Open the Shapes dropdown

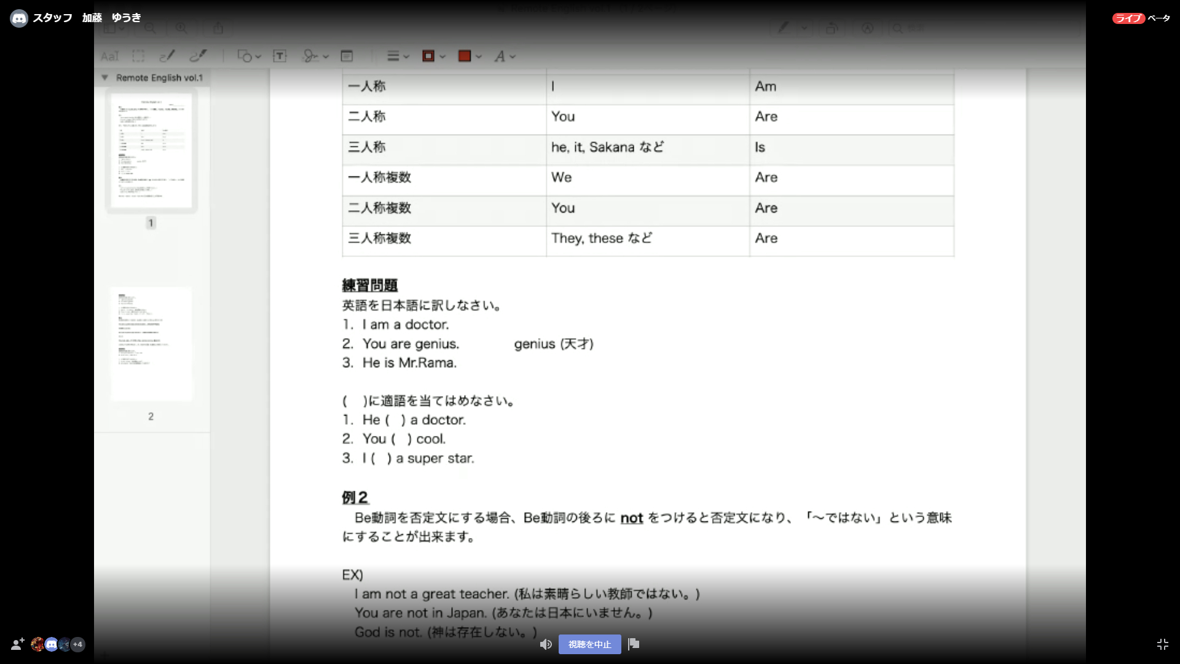click(249, 57)
